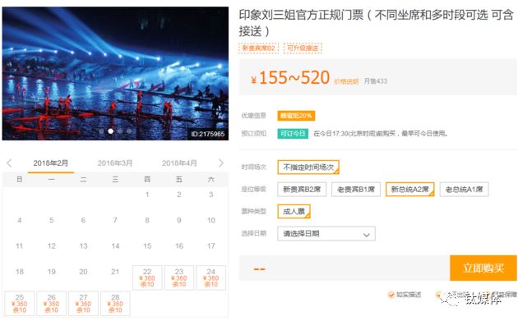Image resolution: width=518 pixels, height=321 pixels.
Task: Click unavailable date 1 in calendar
Action: [147, 195]
